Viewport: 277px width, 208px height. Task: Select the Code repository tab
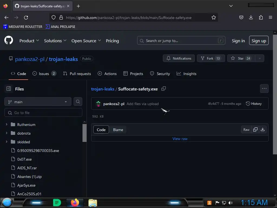click(x=18, y=74)
